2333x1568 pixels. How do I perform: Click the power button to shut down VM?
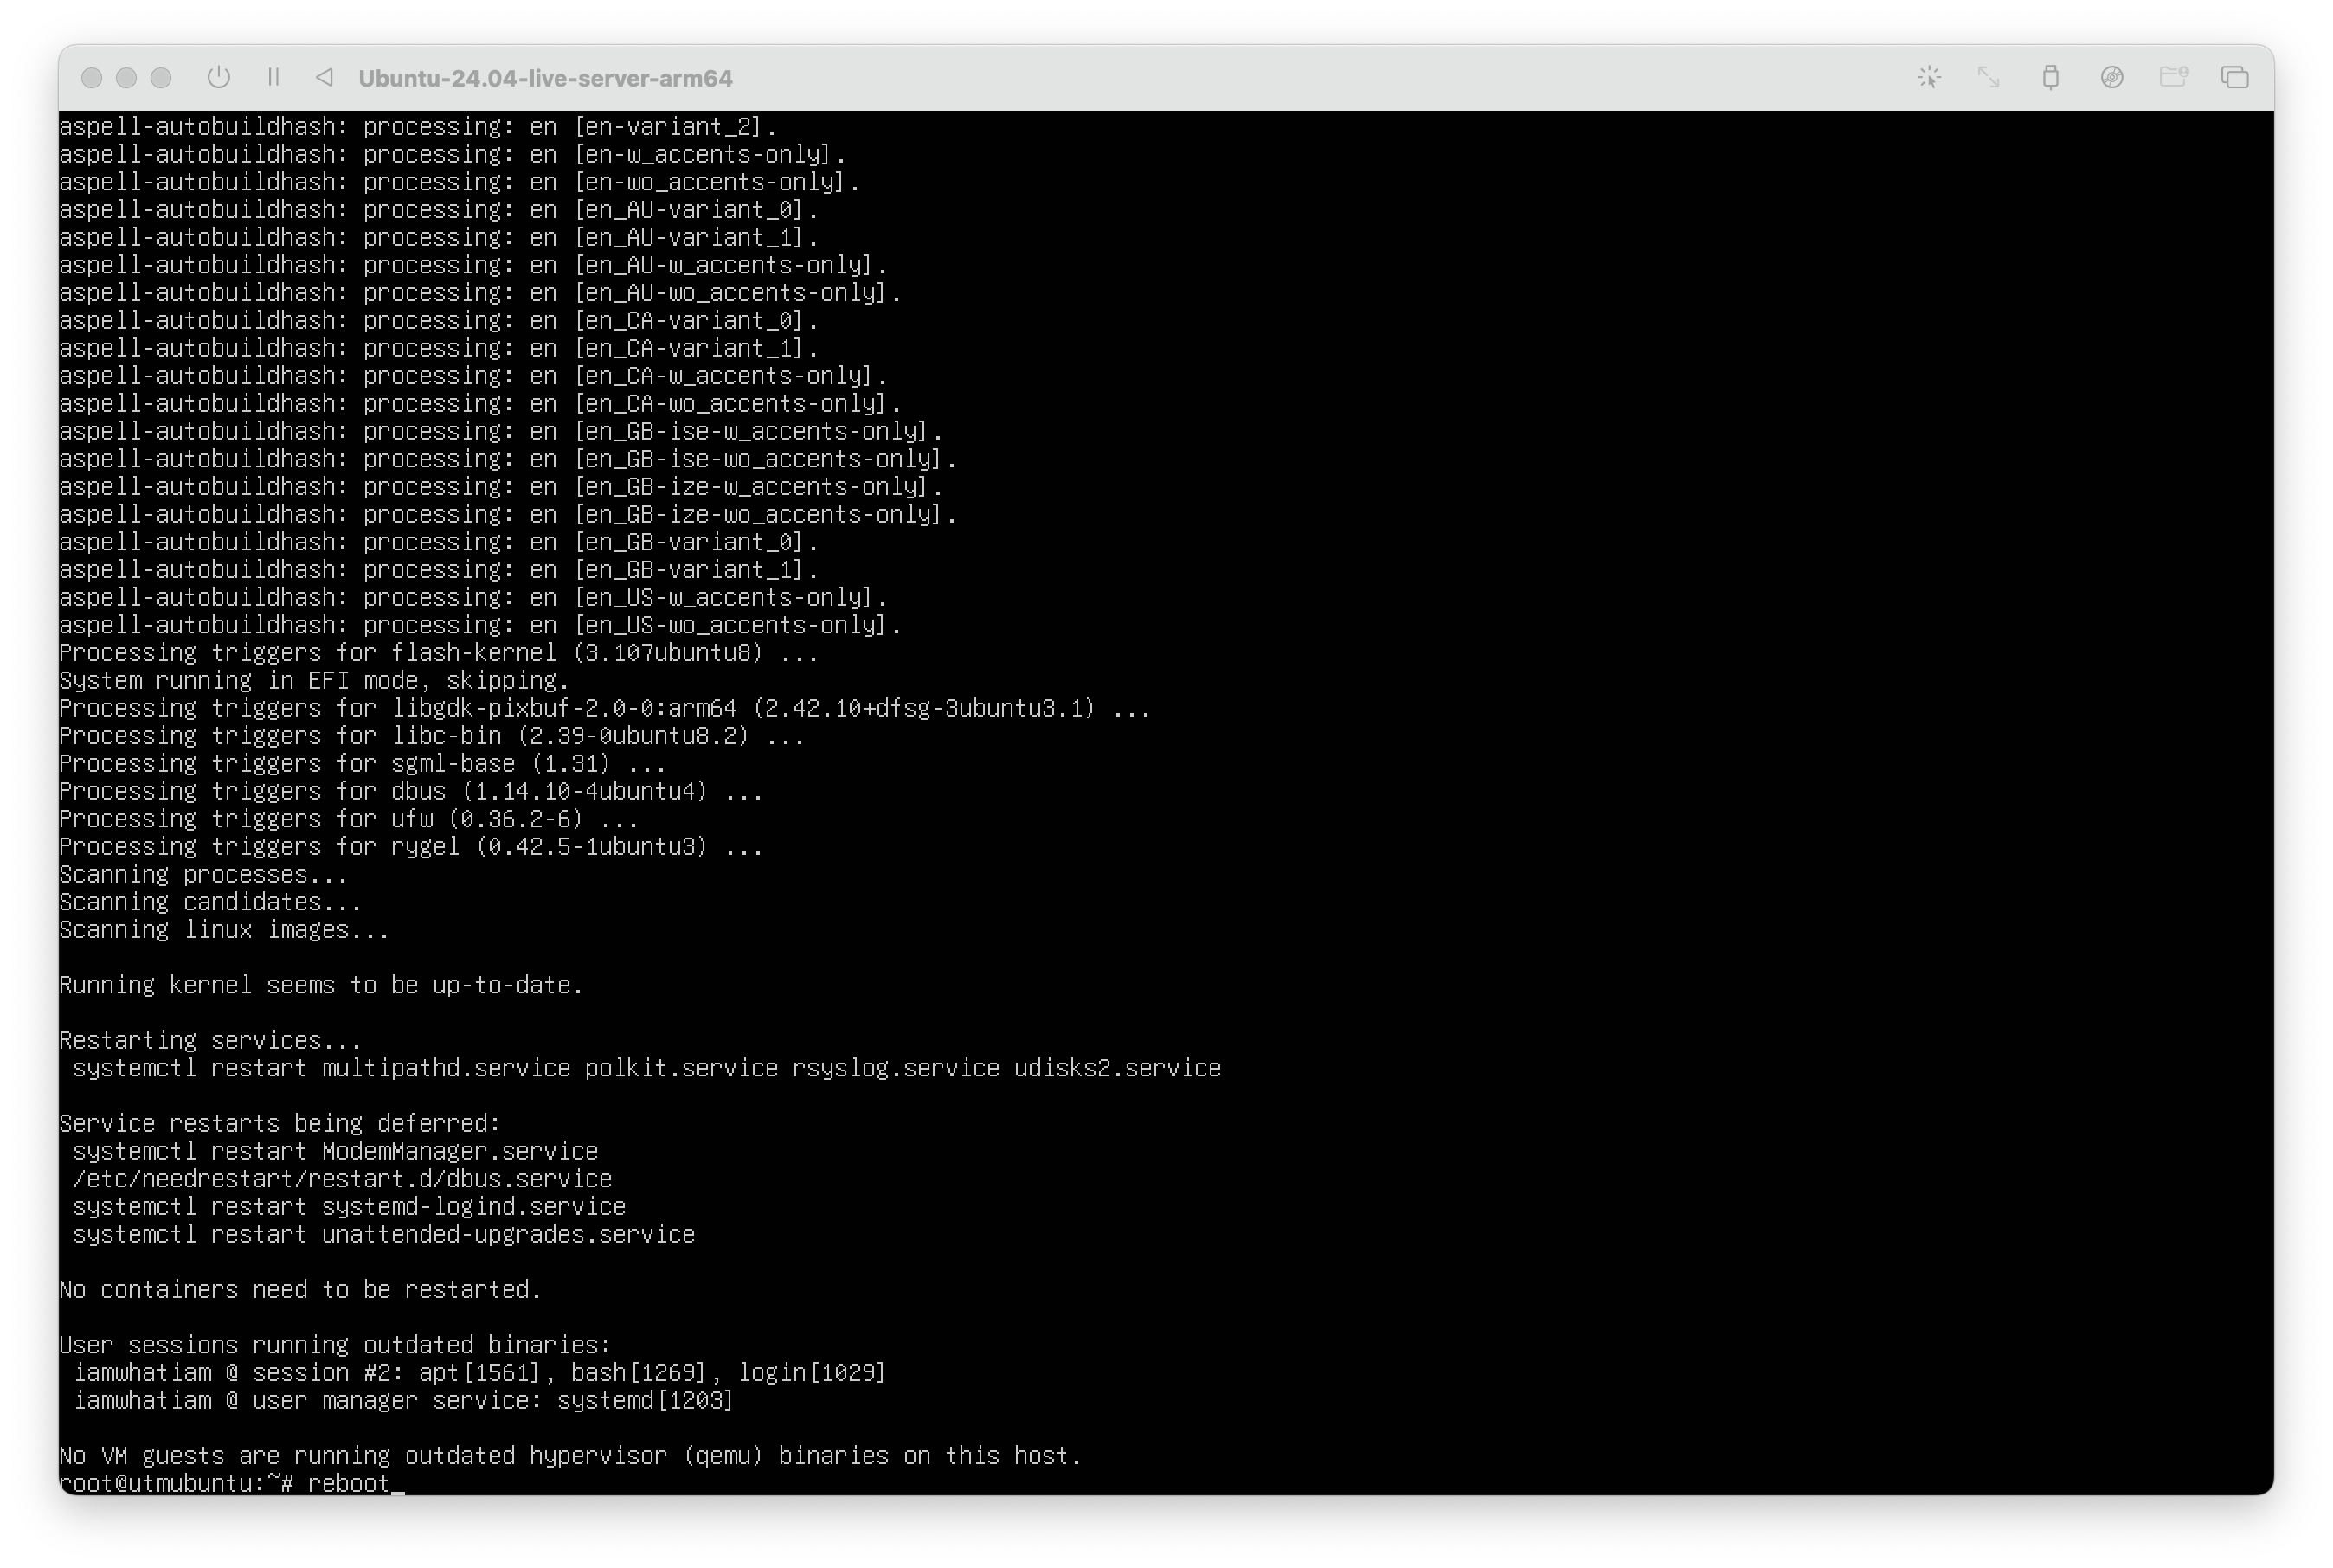click(218, 77)
